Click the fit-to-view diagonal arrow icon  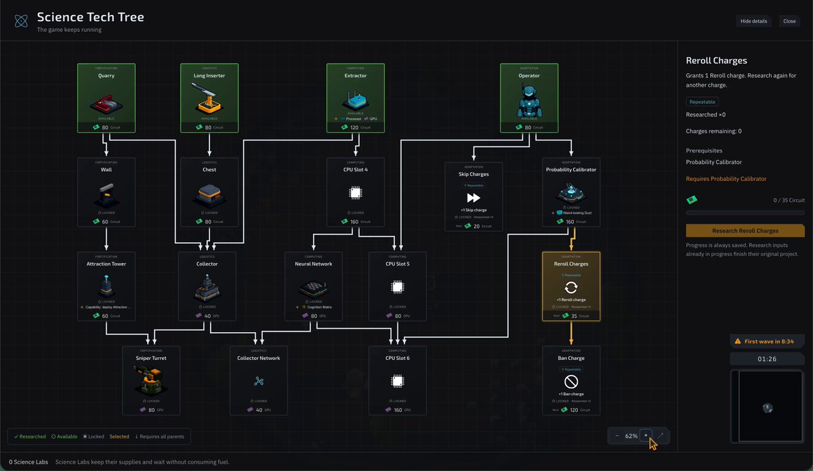661,436
